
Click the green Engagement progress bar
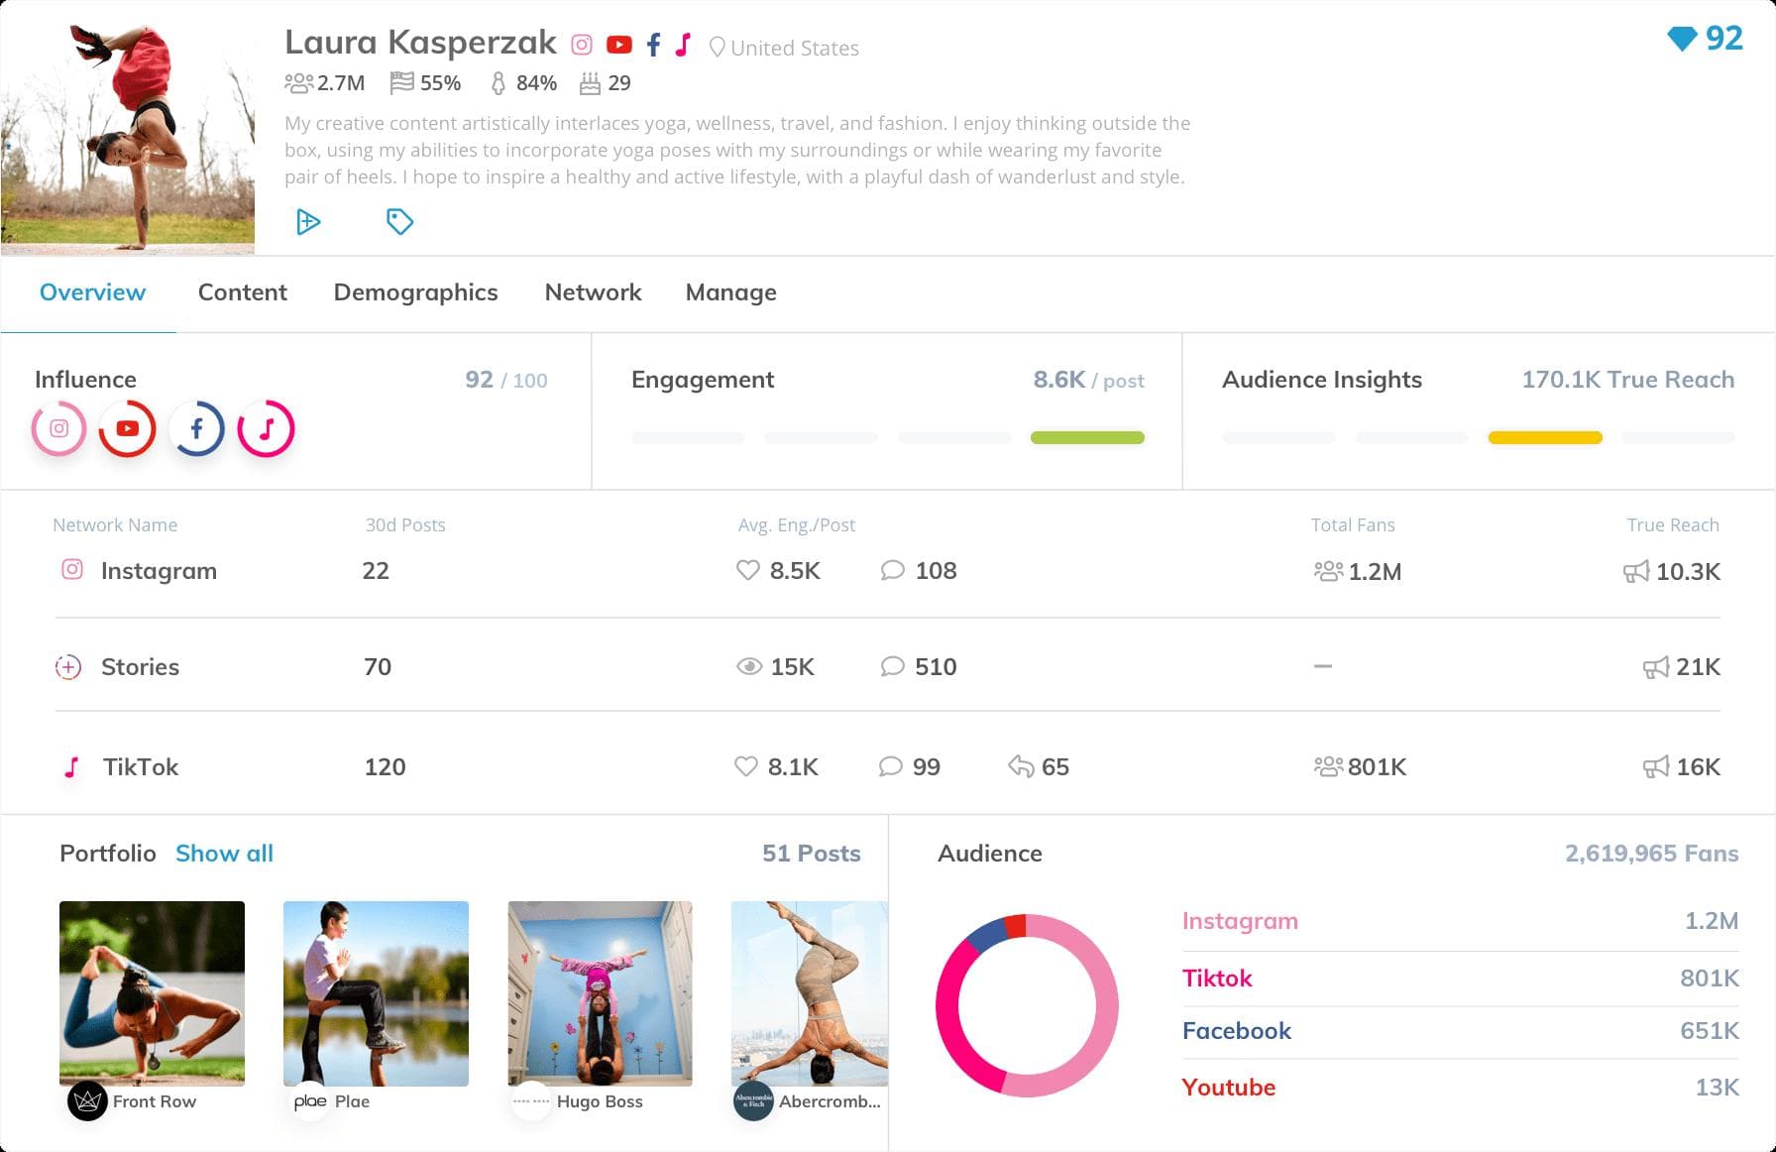tap(1087, 437)
